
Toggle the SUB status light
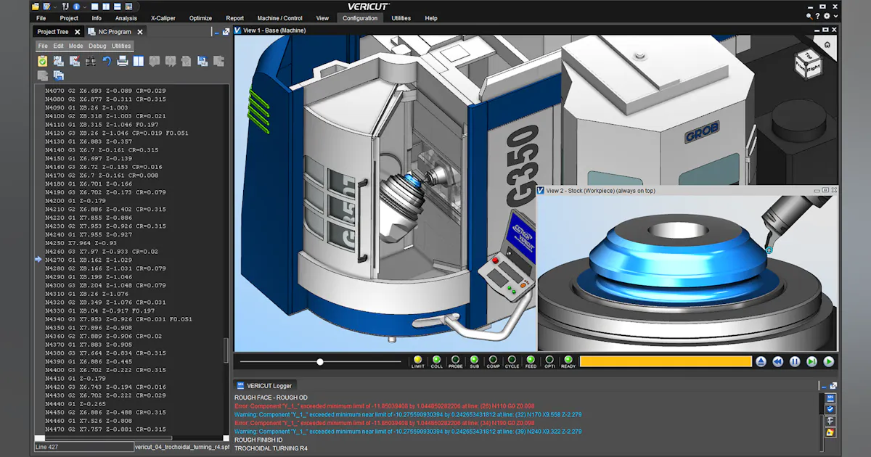click(474, 361)
